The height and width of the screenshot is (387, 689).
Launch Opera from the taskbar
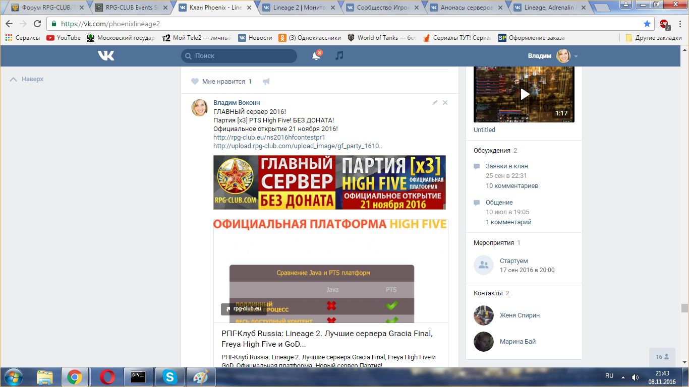coord(106,377)
